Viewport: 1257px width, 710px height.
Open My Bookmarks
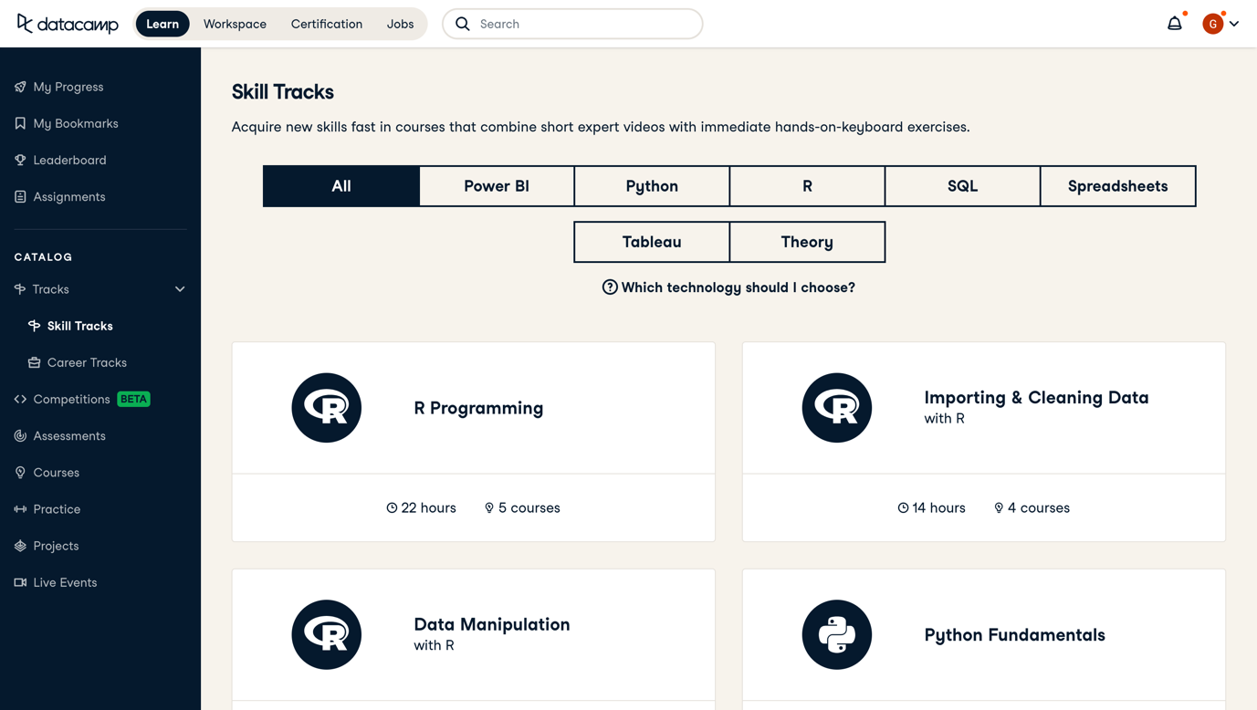[x=76, y=123]
